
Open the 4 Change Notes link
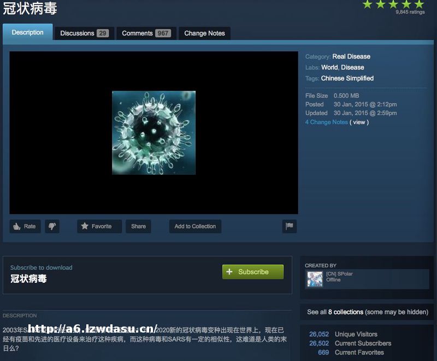click(326, 122)
